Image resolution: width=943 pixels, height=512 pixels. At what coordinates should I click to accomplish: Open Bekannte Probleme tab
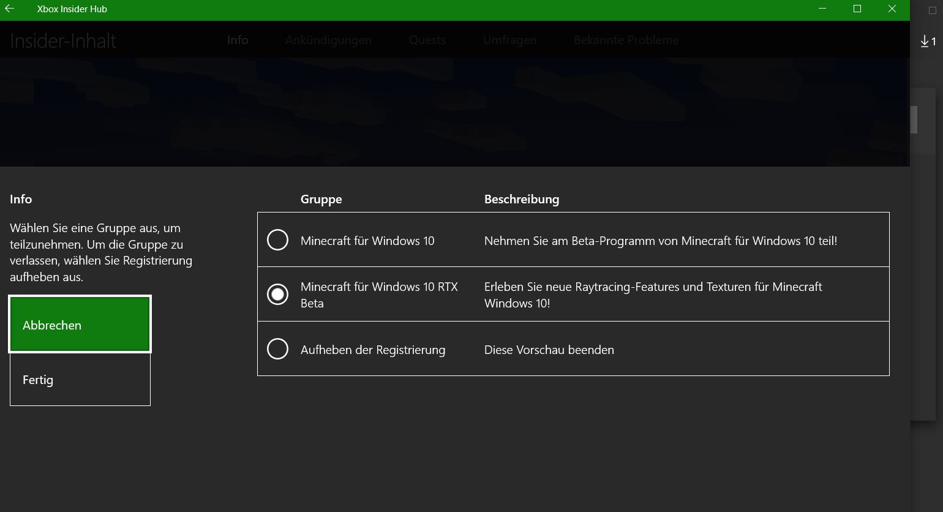626,40
